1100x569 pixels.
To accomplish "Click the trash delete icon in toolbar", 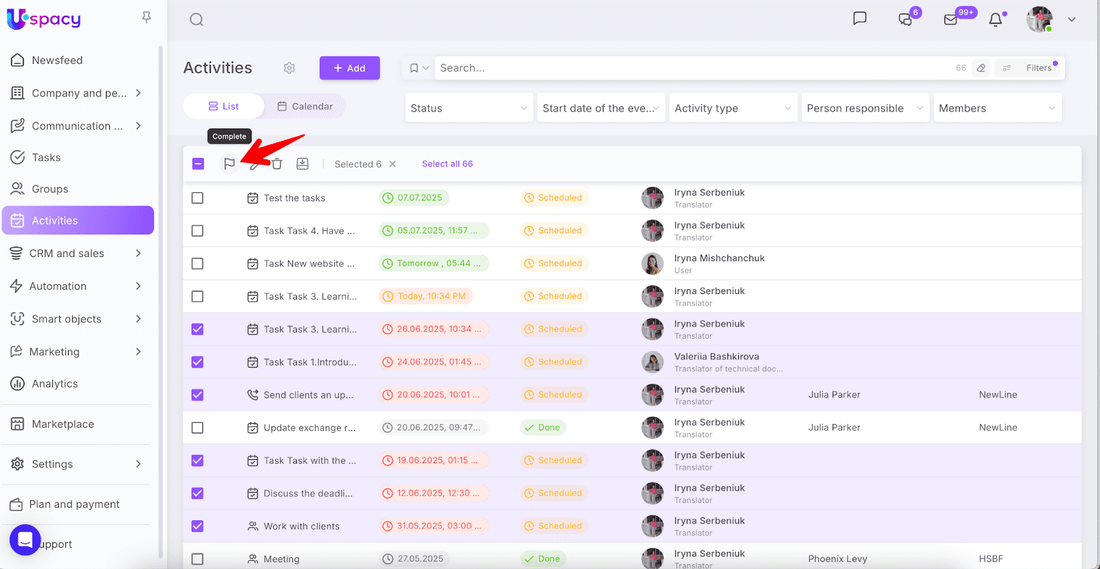I will point(277,164).
